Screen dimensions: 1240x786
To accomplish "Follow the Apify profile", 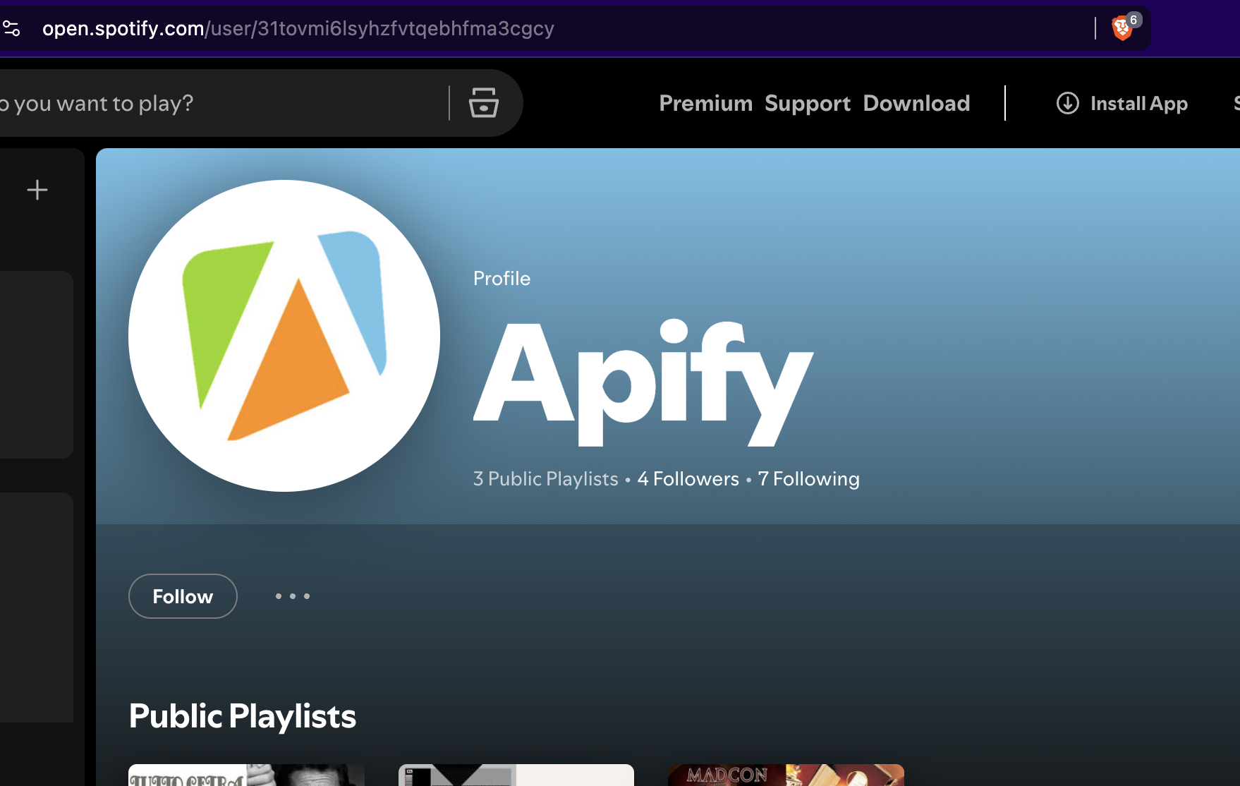I will 183,596.
